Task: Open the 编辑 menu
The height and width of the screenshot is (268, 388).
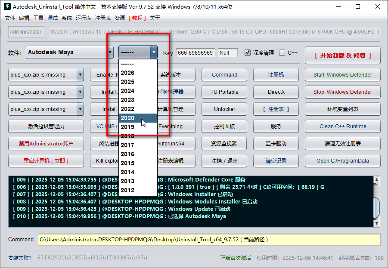Action: pos(24,18)
